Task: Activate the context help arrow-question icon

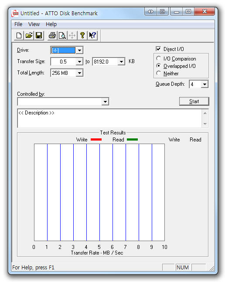Action: (92, 35)
